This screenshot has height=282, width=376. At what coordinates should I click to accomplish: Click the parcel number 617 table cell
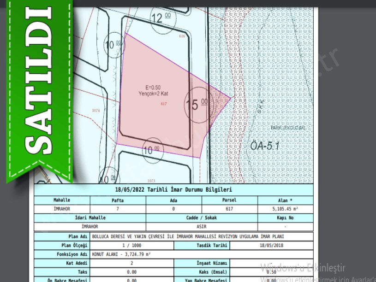(x=229, y=209)
